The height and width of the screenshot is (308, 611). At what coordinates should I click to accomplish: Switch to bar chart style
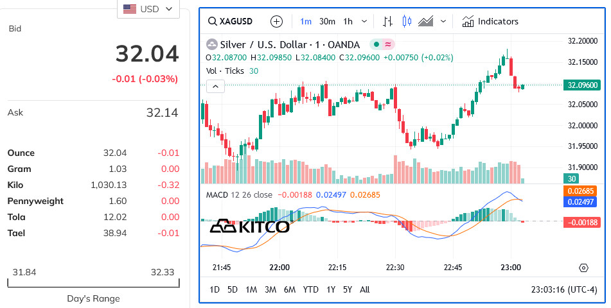[387, 21]
